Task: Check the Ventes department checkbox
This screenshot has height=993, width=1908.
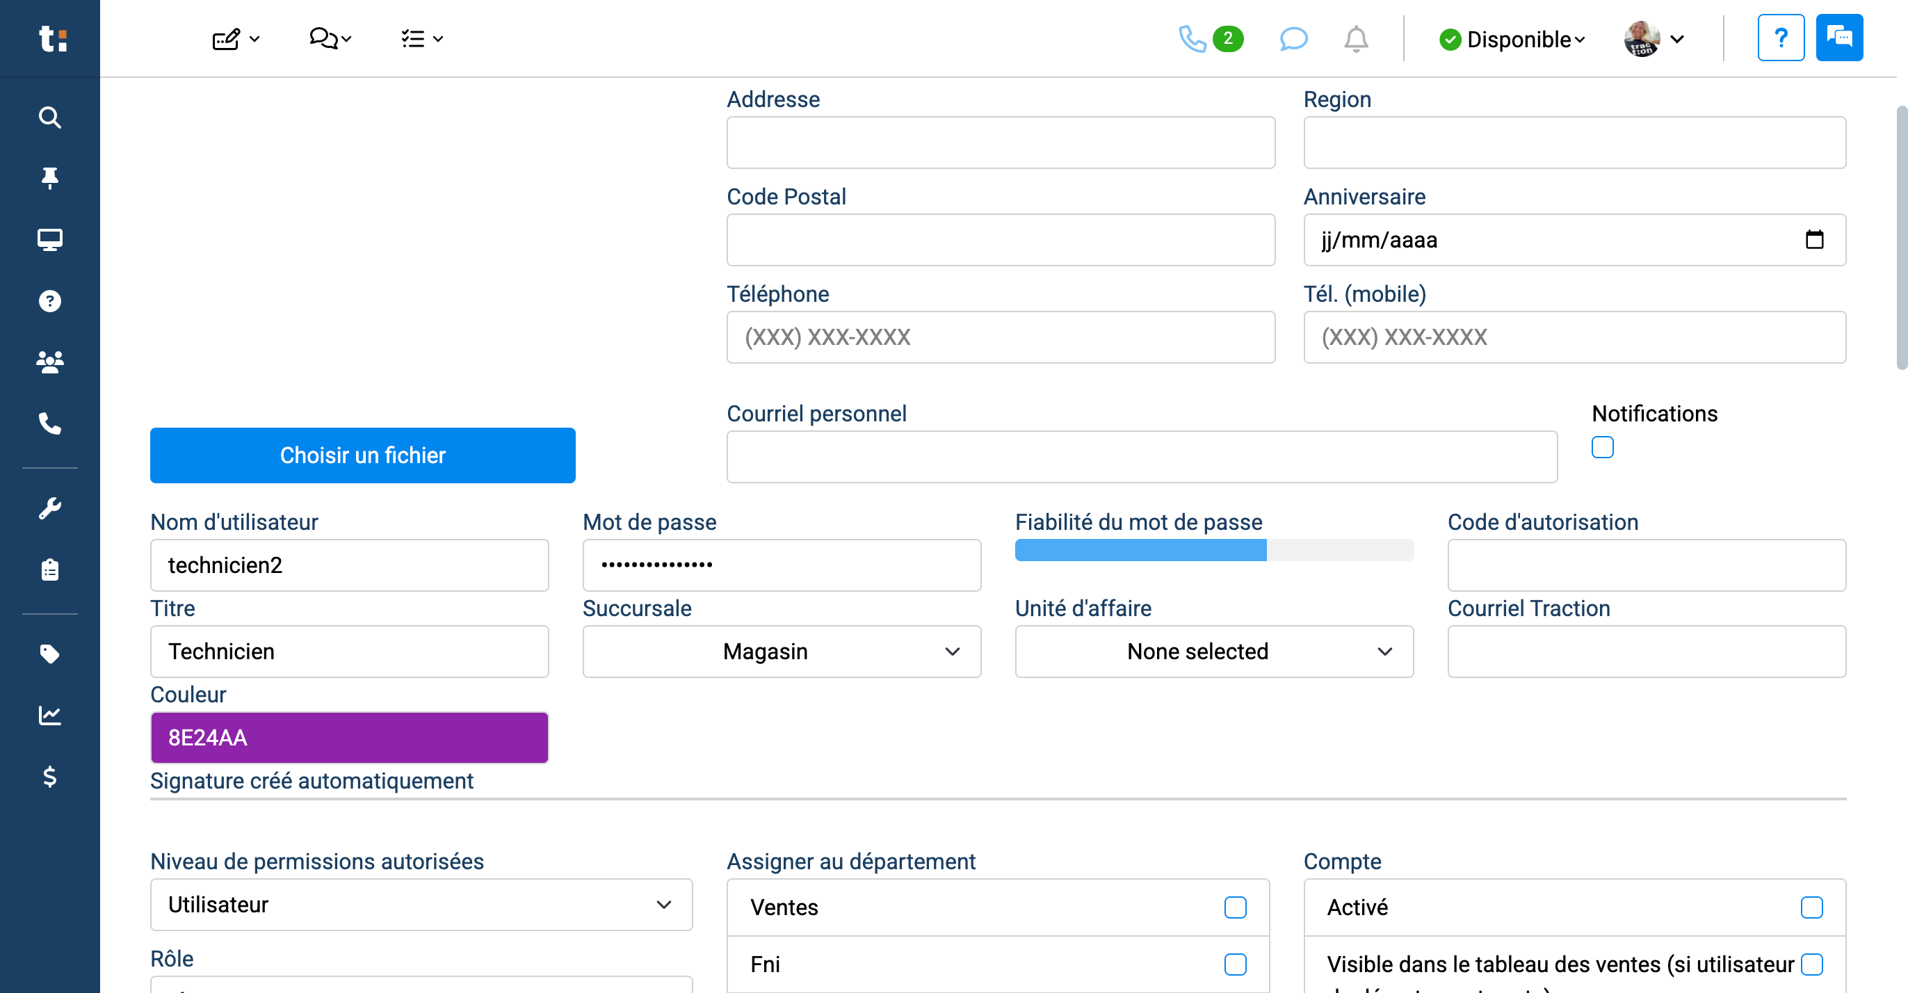Action: 1235,907
